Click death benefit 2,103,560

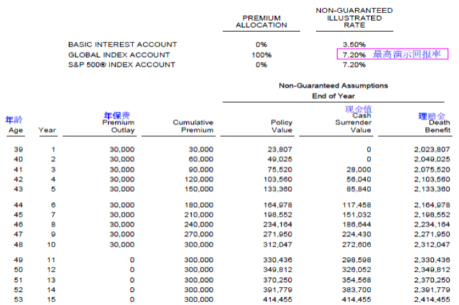[x=432, y=180]
